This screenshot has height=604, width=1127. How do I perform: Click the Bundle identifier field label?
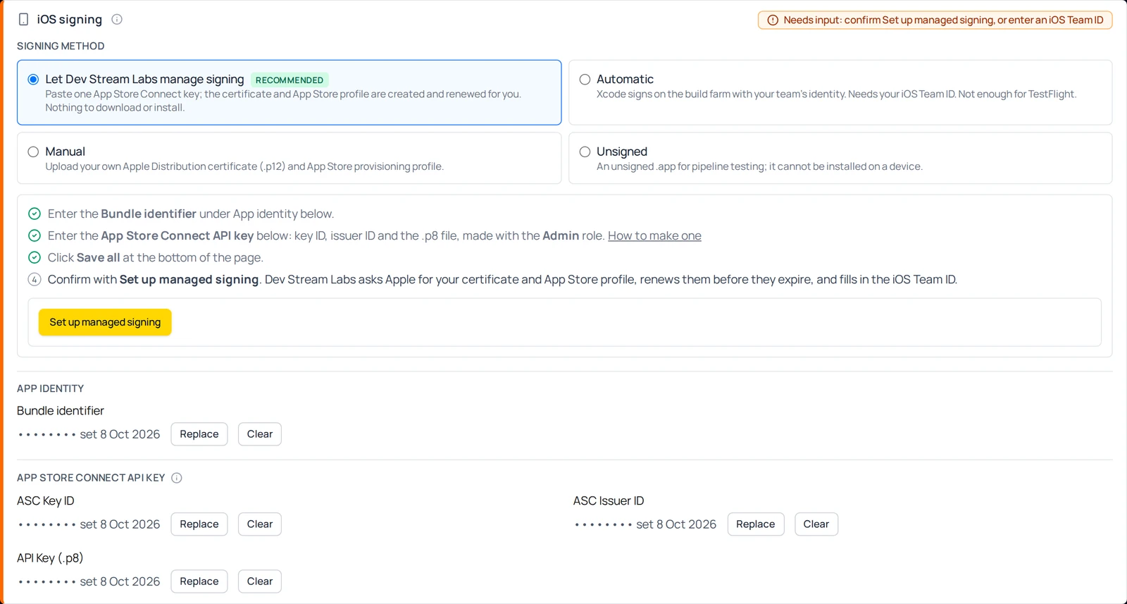tap(61, 411)
